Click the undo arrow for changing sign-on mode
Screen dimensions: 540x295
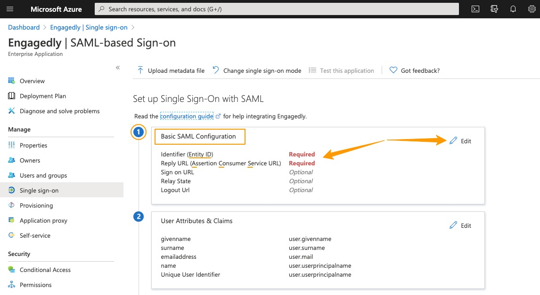point(216,70)
